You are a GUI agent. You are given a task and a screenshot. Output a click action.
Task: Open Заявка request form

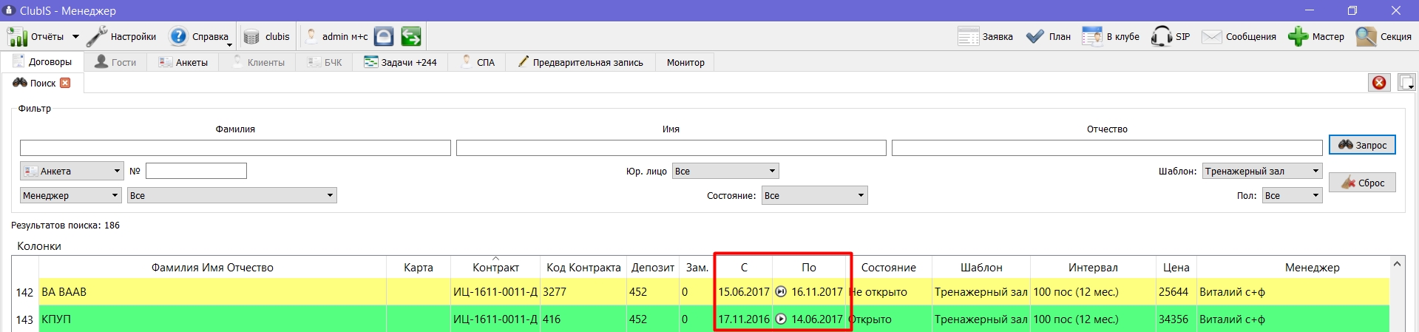985,36
